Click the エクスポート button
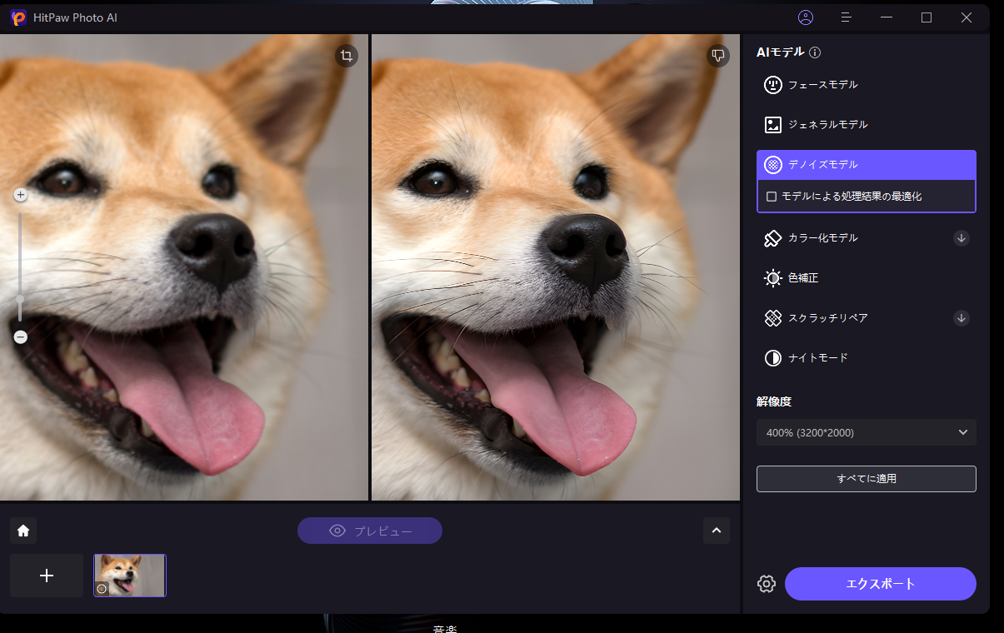The image size is (1004, 633). (880, 584)
